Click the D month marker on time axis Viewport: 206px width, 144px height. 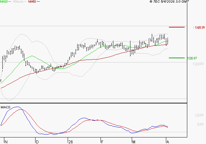(37, 142)
